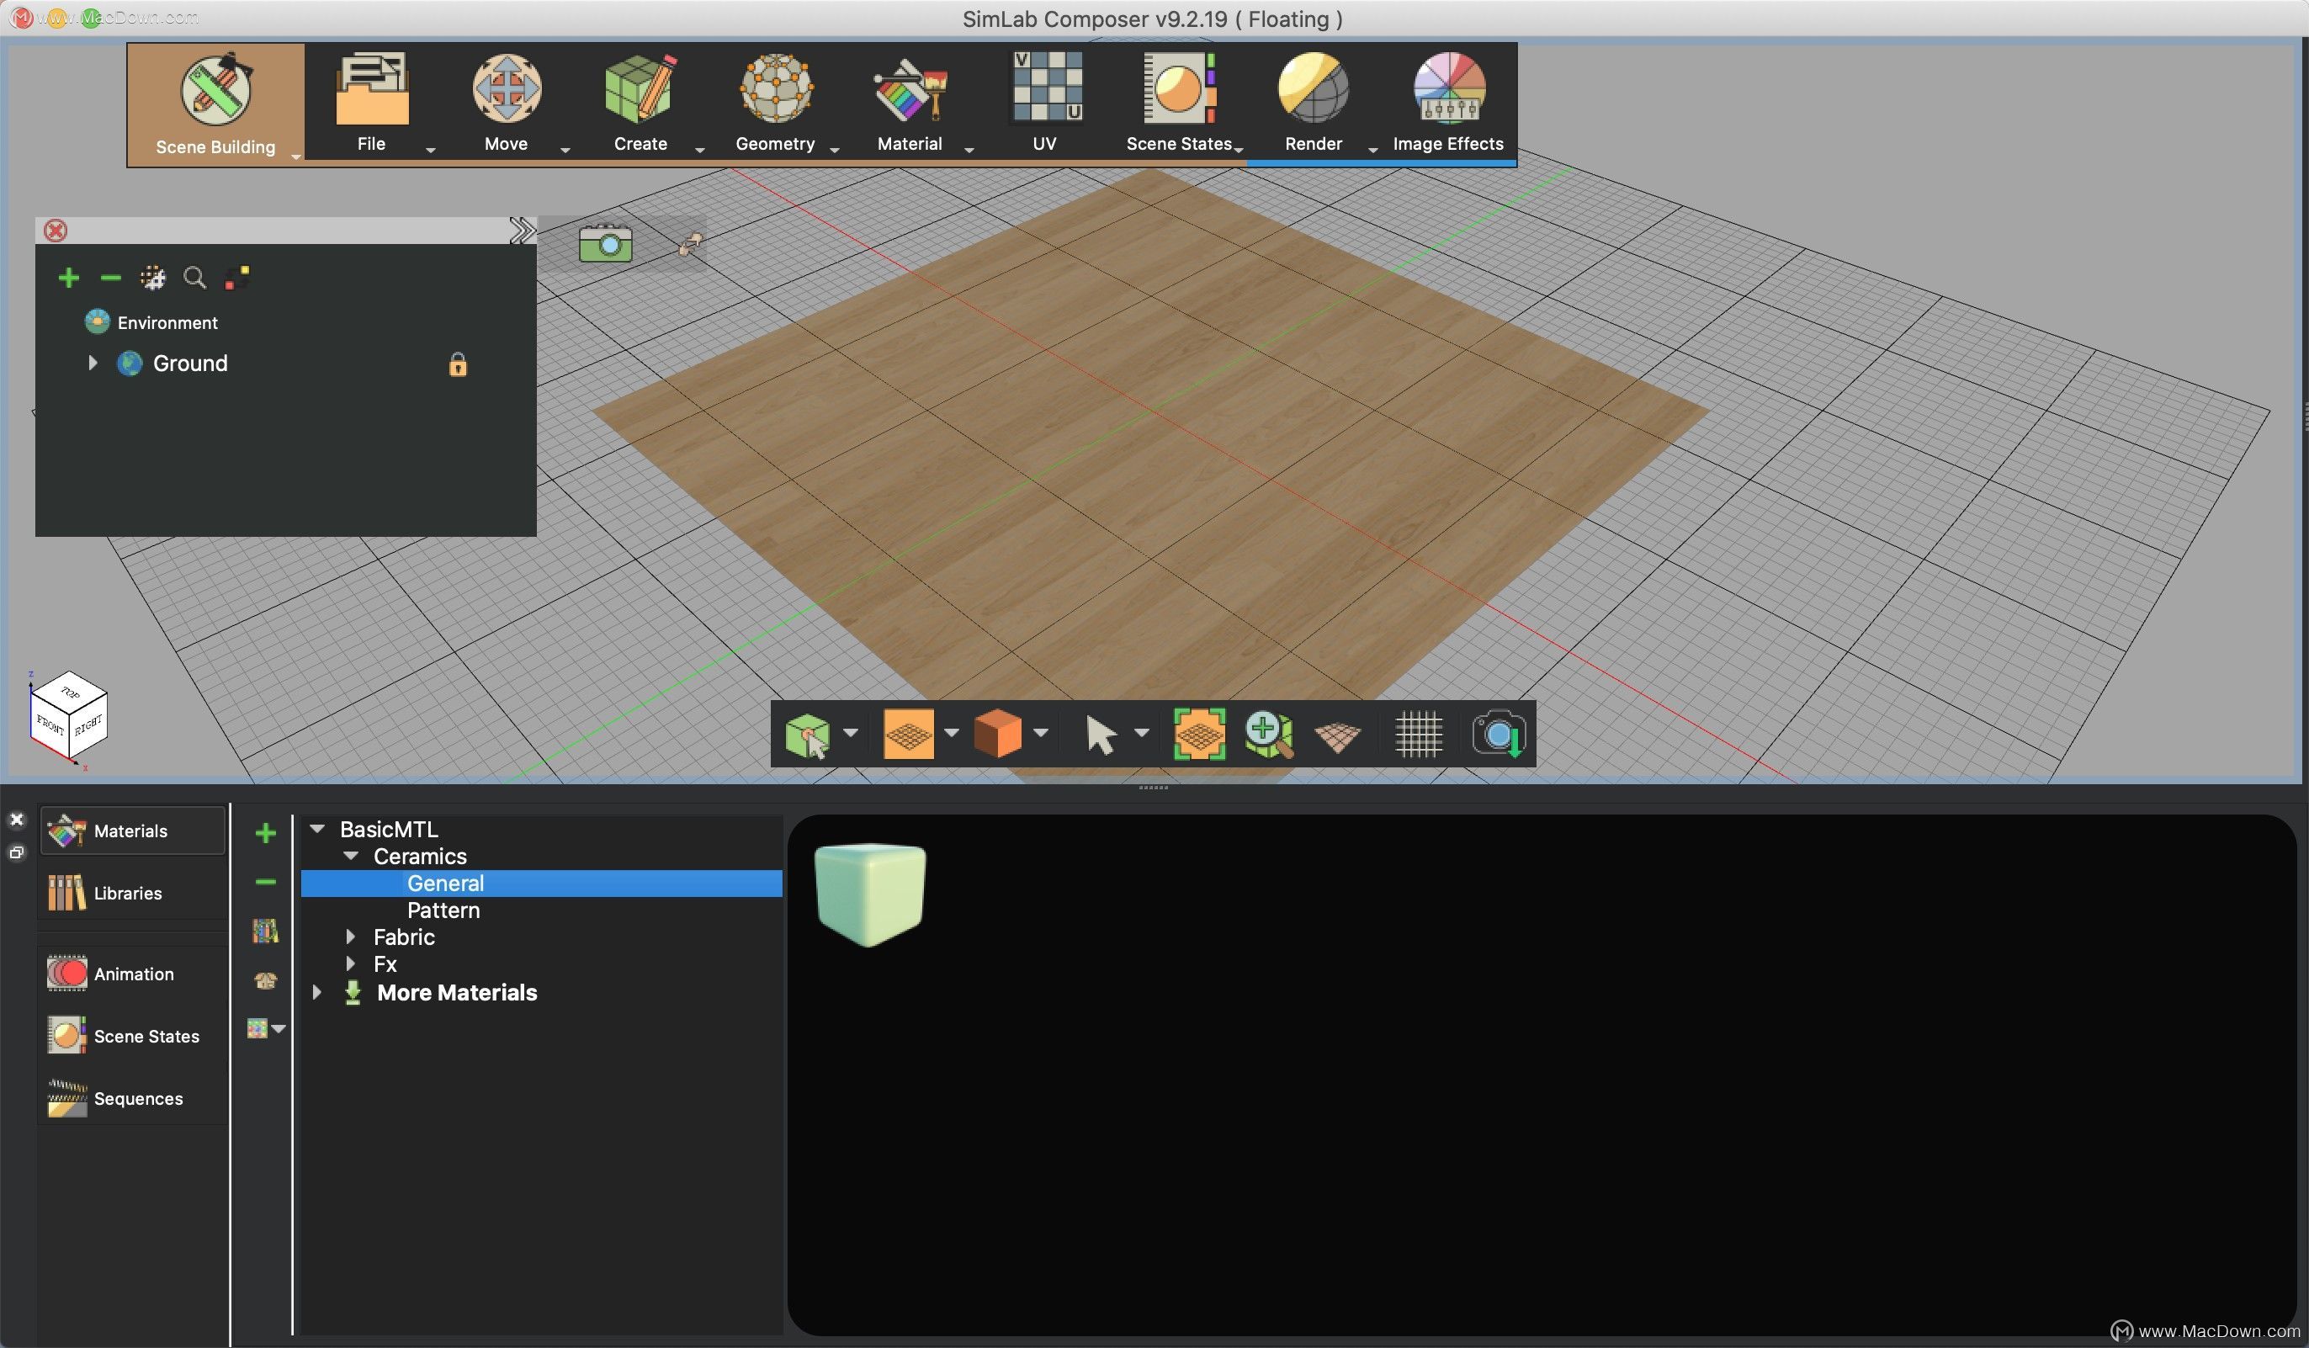Image resolution: width=2309 pixels, height=1348 pixels.
Task: Click the fit-to-view orange framed icon
Action: [x=1199, y=733]
